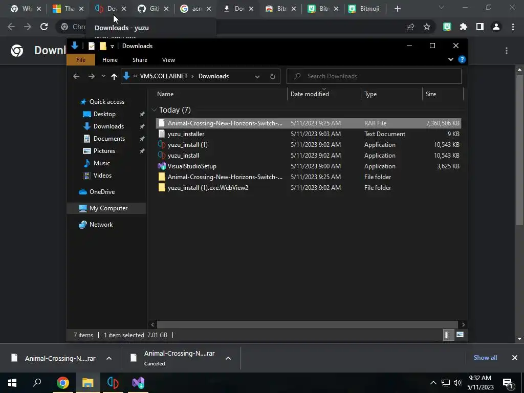Select the Animal-Crossing RAR file
This screenshot has width=524, height=393.
[309, 123]
